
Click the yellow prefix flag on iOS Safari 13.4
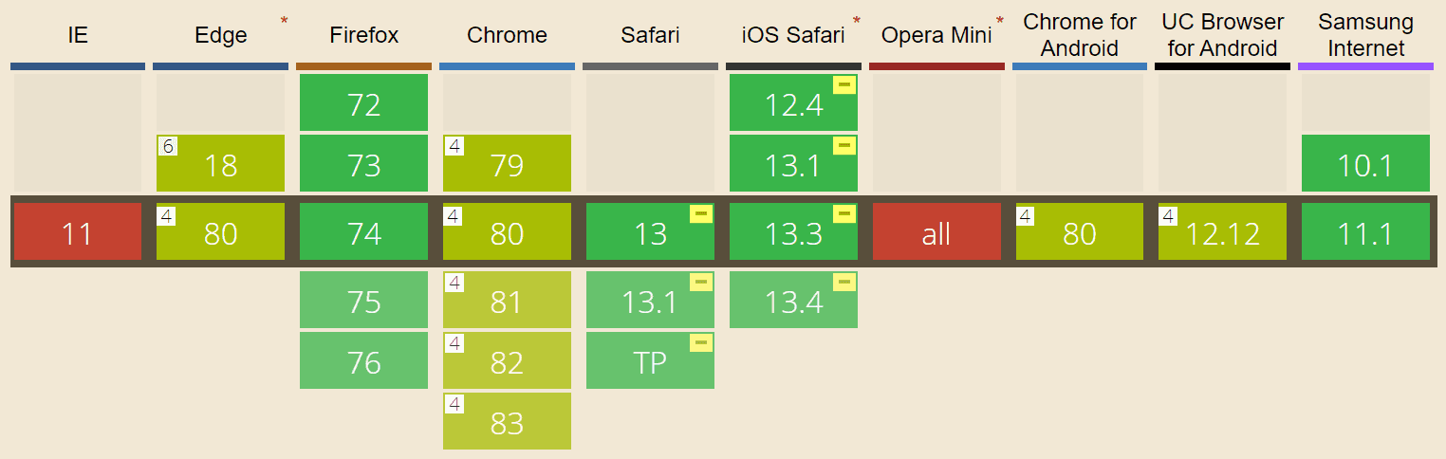(843, 283)
